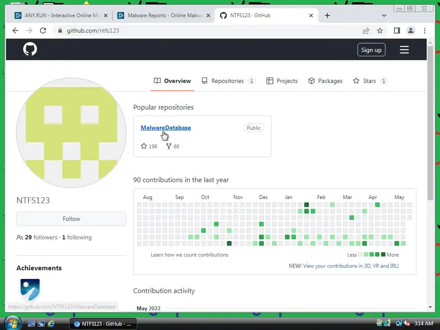This screenshot has height=330, width=440.
Task: Close the Malware Reports tab
Action: 208,15
